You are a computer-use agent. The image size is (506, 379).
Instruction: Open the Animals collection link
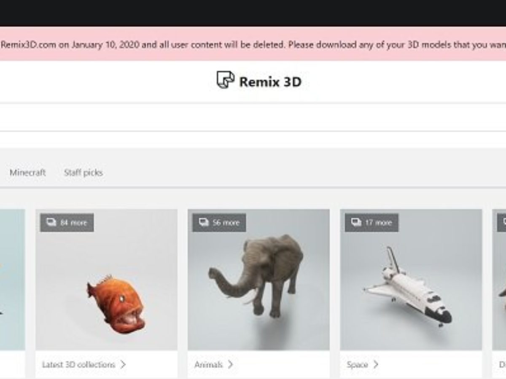[208, 365]
